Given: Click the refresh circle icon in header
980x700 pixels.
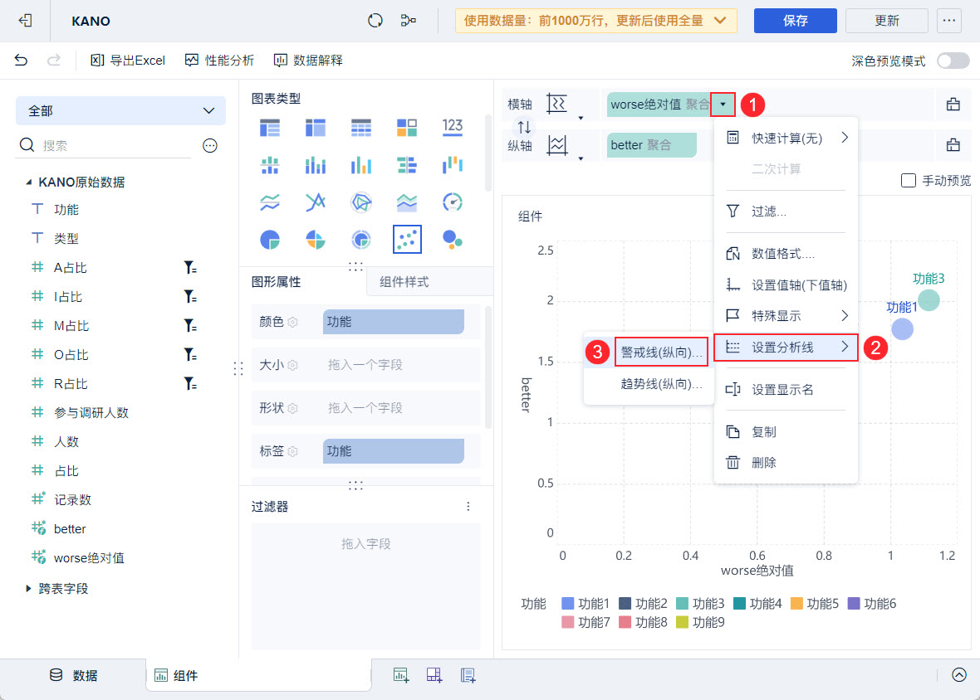Looking at the screenshot, I should click(375, 21).
